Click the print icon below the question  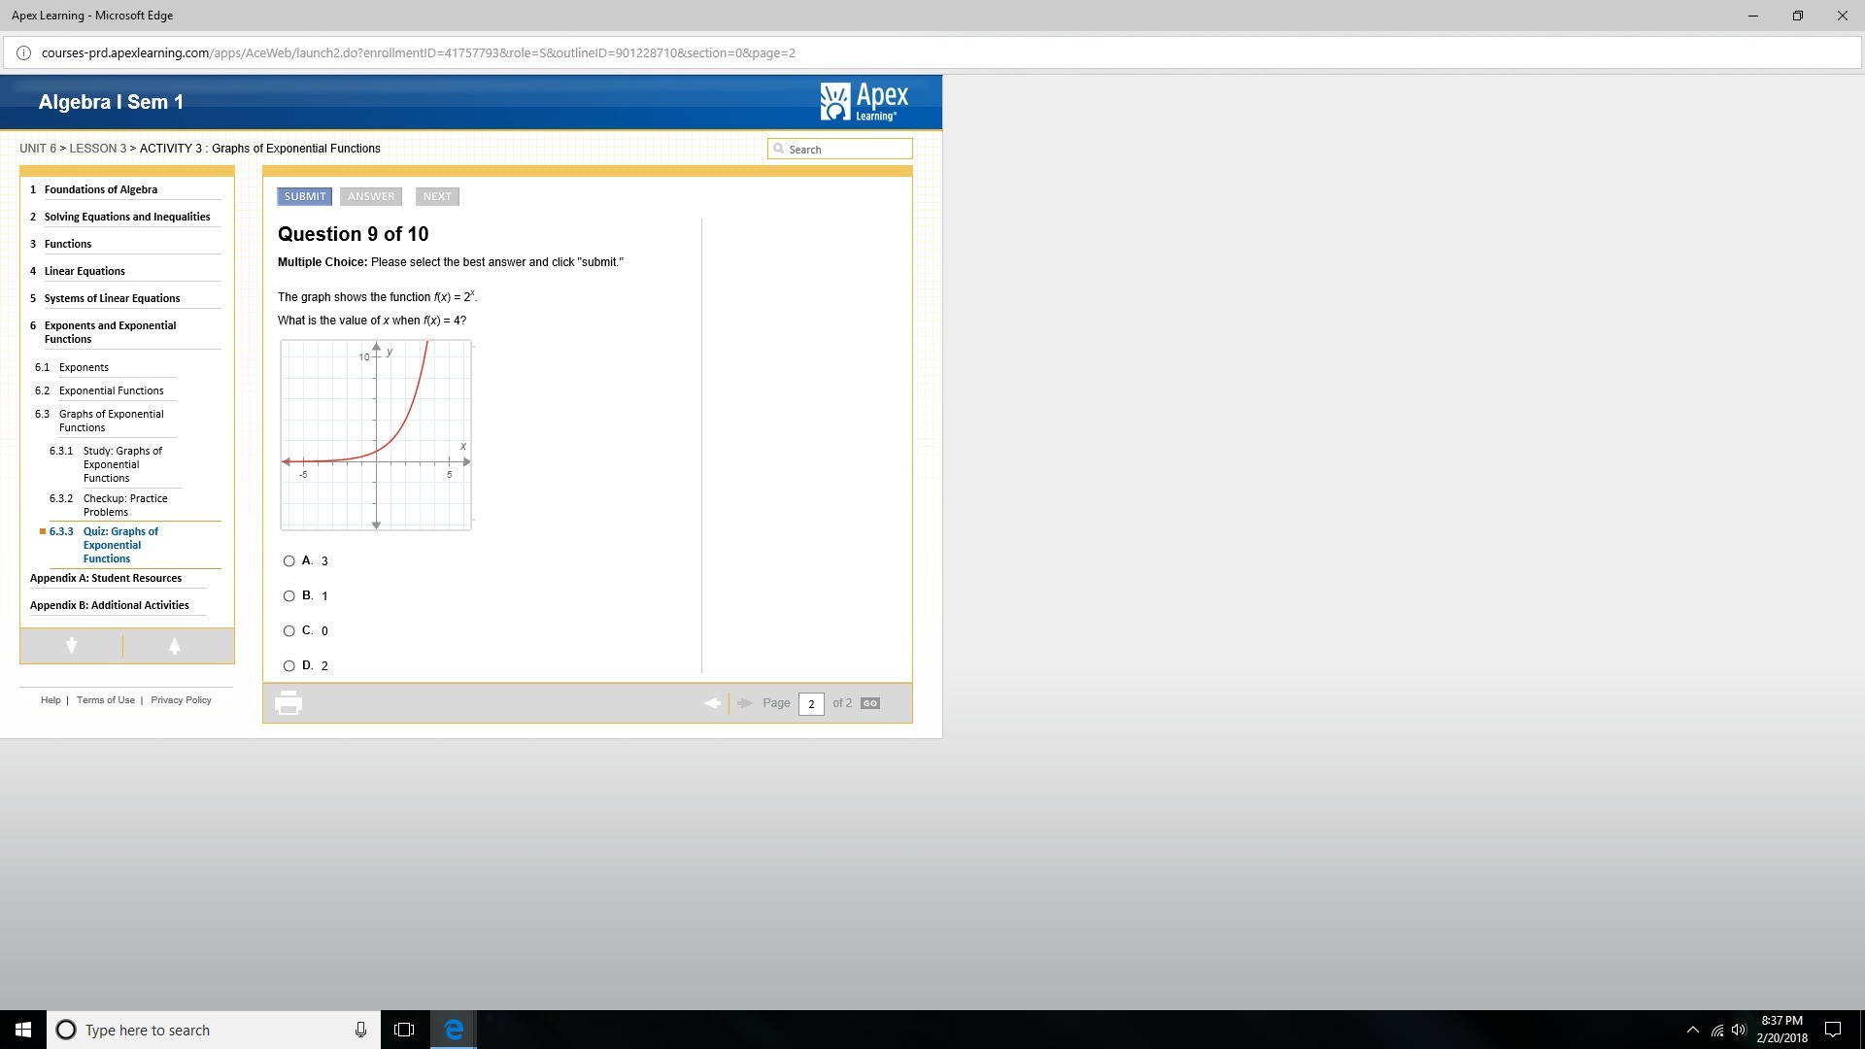coord(288,702)
